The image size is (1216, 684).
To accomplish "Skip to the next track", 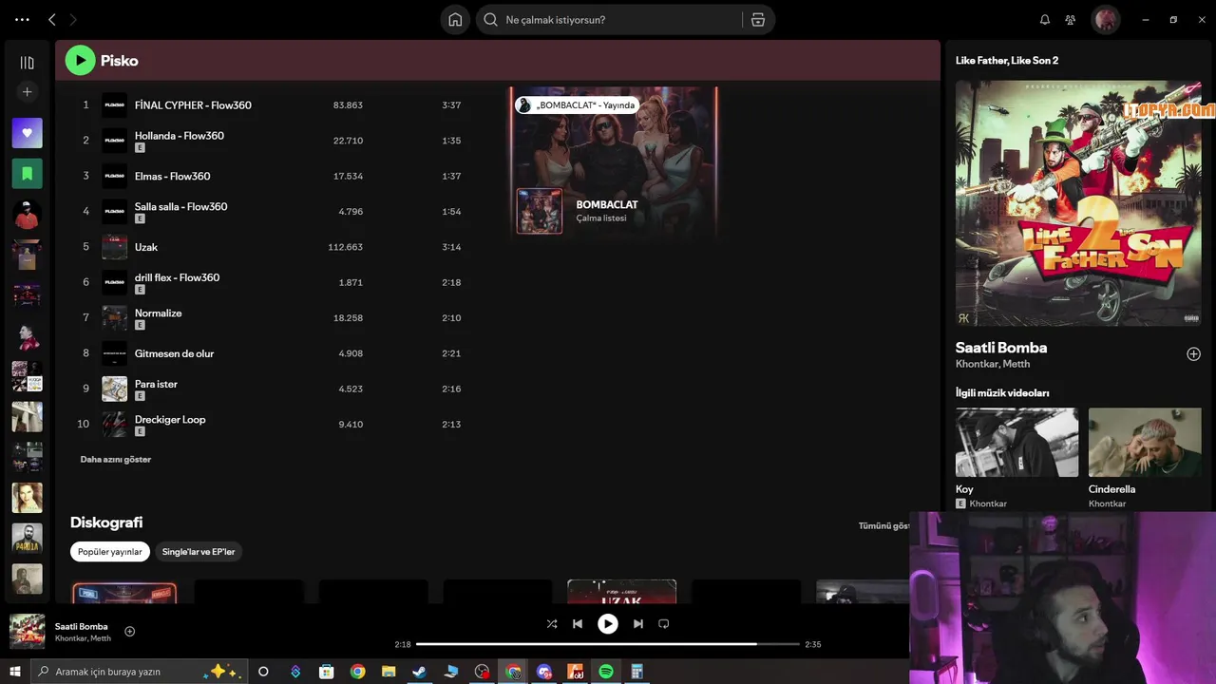I will (x=638, y=624).
